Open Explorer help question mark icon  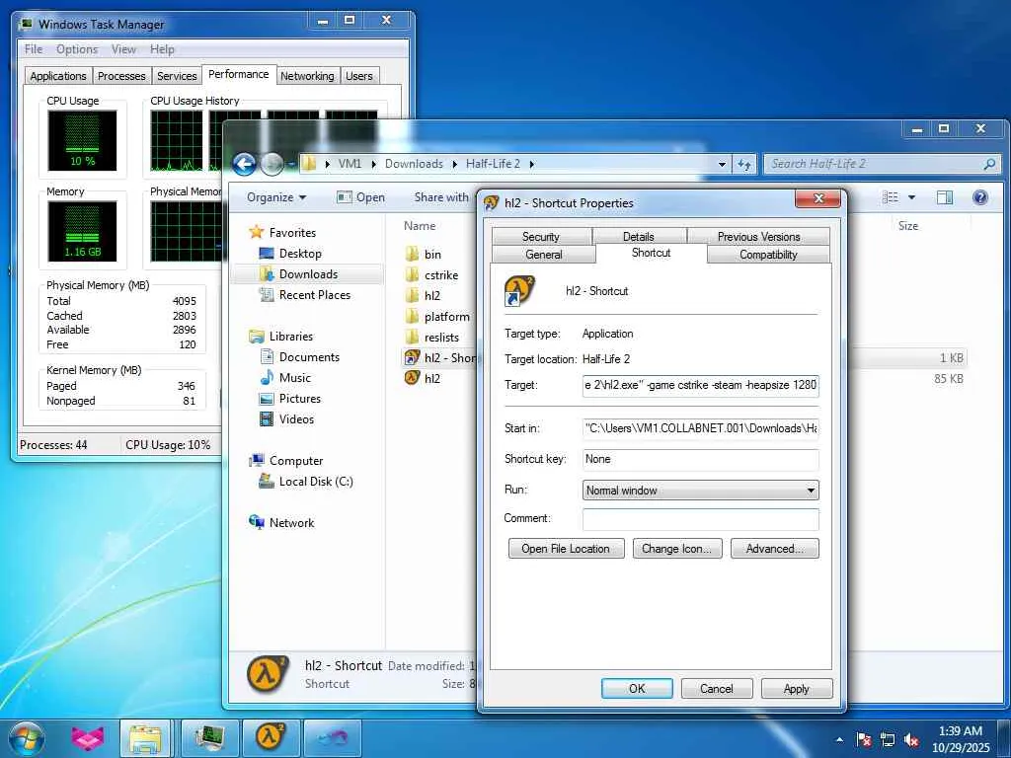[980, 197]
